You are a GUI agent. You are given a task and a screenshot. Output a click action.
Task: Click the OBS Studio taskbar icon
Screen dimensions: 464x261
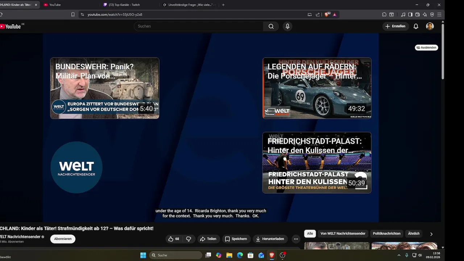pos(283,255)
